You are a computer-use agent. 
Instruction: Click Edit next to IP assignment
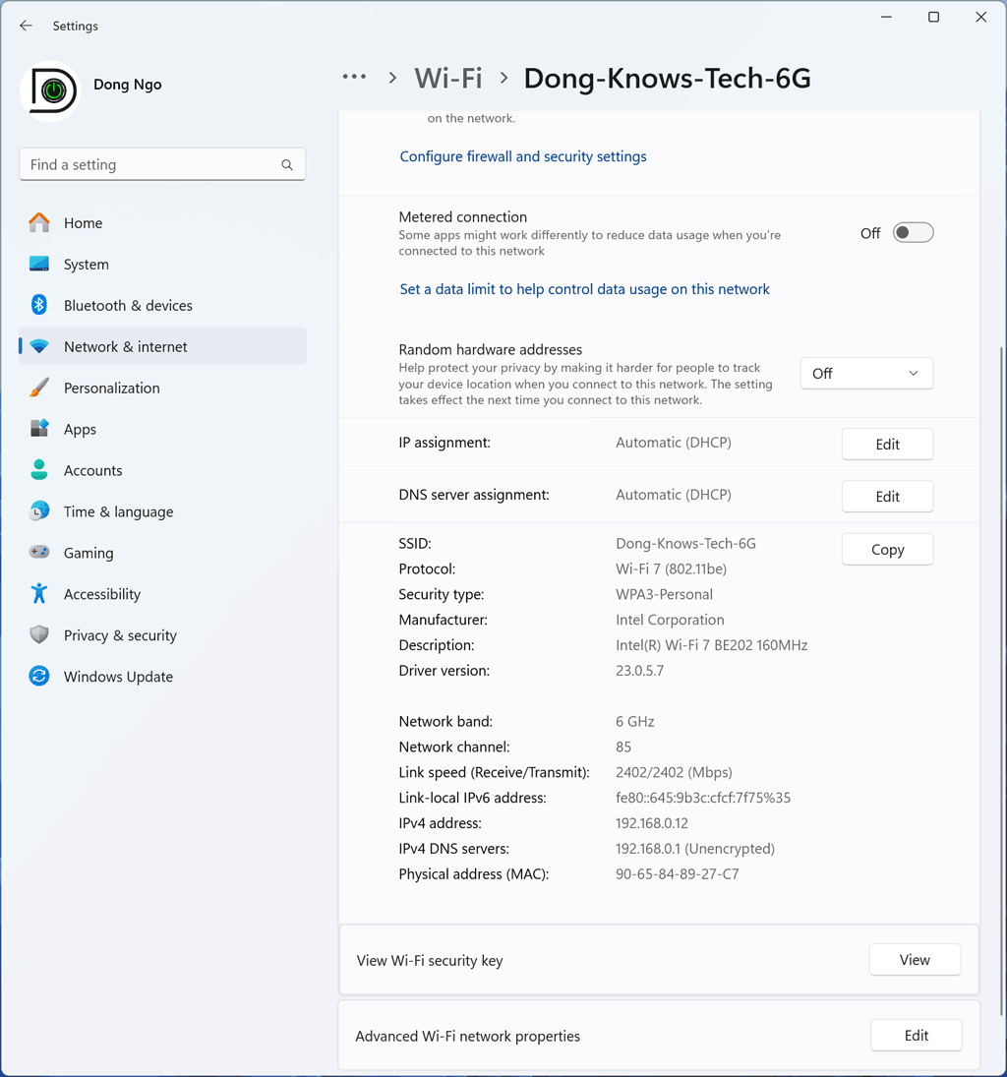pos(887,445)
